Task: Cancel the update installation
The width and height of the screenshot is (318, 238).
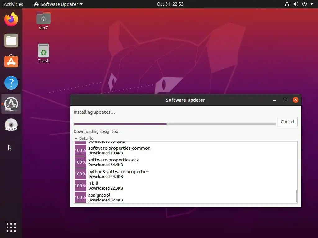Action: (x=287, y=121)
